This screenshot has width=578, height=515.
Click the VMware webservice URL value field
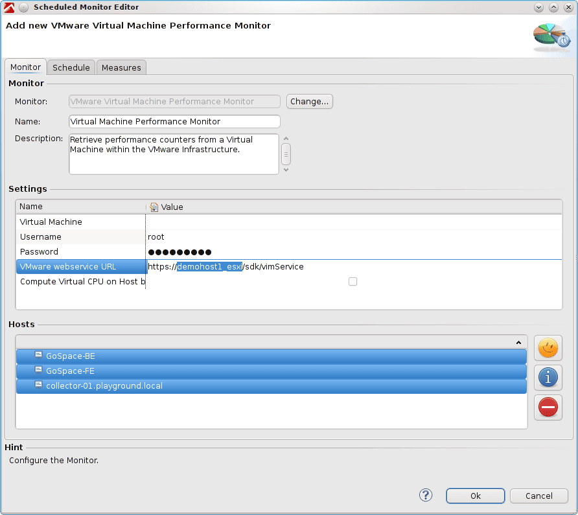[354, 266]
